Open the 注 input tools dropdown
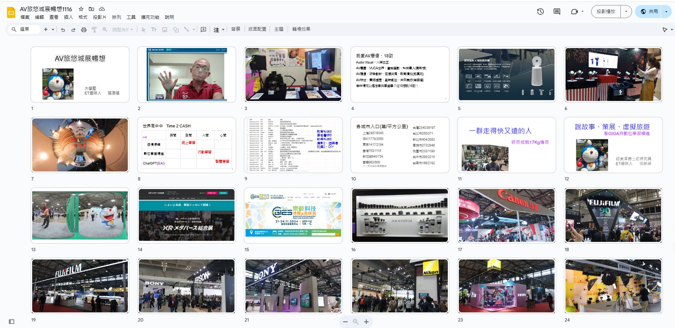The width and height of the screenshot is (675, 328). [219, 30]
